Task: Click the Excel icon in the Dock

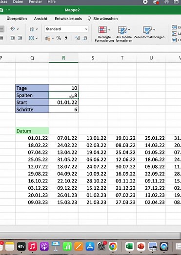Action: pos(129,246)
